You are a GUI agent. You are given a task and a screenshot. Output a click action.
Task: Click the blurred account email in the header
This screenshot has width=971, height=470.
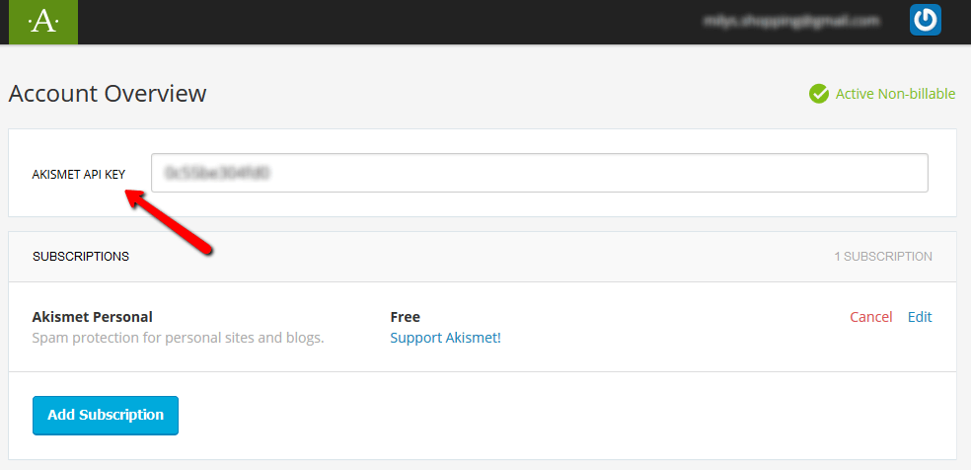pos(791,21)
